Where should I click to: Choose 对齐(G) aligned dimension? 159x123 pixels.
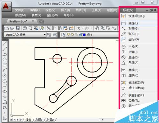coord(139,29)
